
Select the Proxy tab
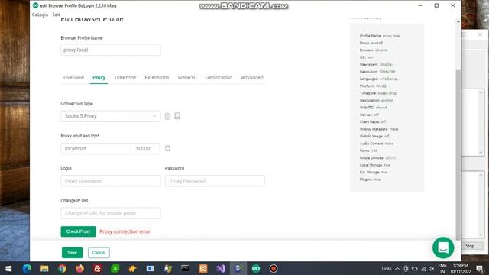tap(99, 78)
